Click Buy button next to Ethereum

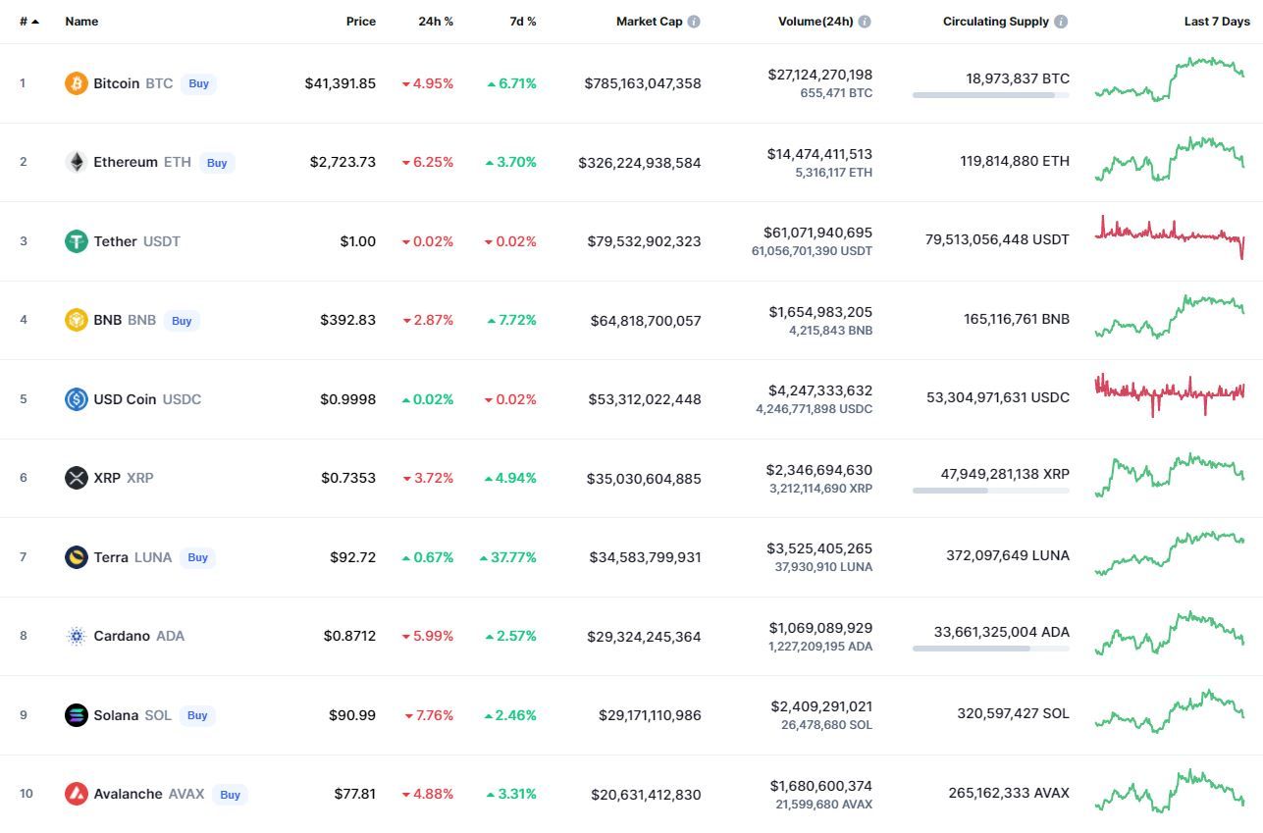coord(217,163)
